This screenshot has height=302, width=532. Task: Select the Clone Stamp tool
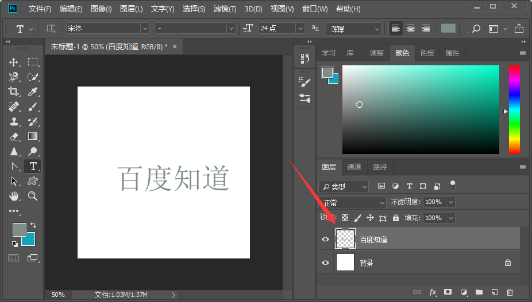(x=14, y=121)
